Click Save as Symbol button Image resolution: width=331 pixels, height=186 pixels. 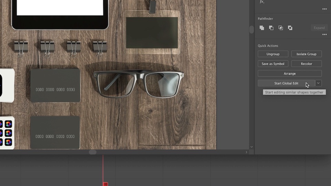point(273,64)
